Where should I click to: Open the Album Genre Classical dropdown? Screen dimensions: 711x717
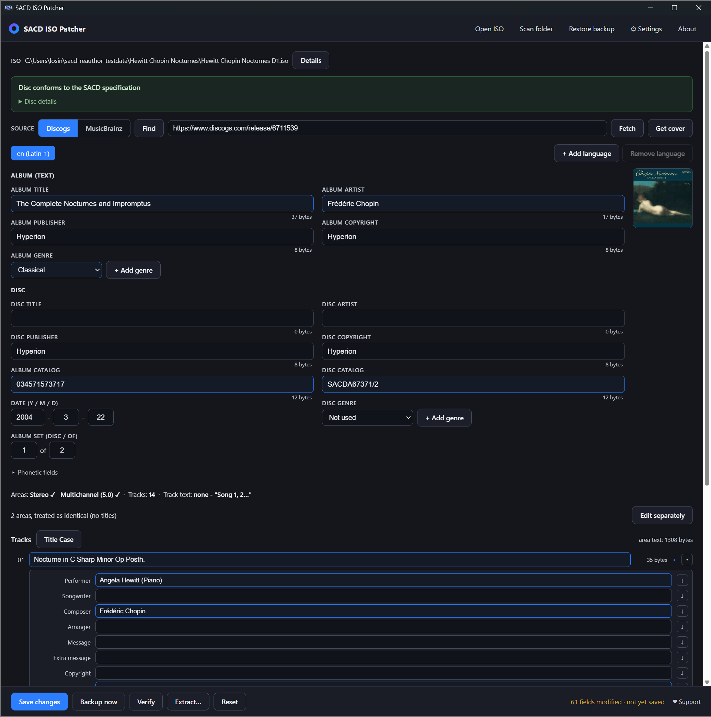pos(56,270)
